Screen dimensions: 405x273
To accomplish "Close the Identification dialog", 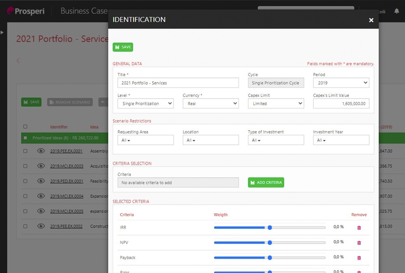I will pos(371,20).
